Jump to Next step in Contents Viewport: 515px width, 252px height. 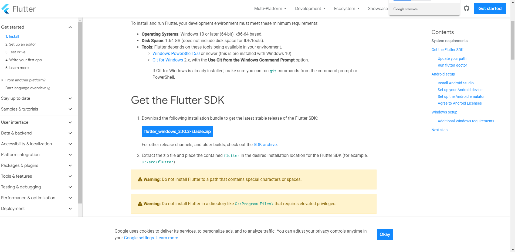click(439, 130)
